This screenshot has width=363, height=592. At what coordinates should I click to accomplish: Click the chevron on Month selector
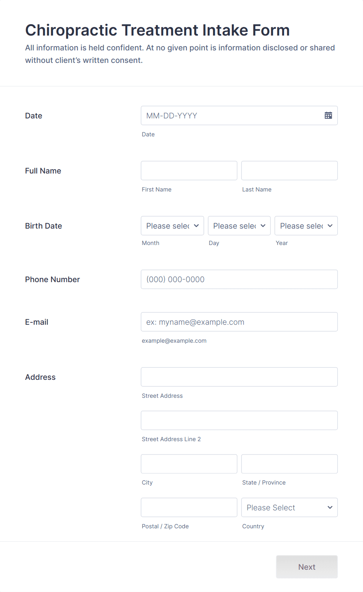[196, 225]
